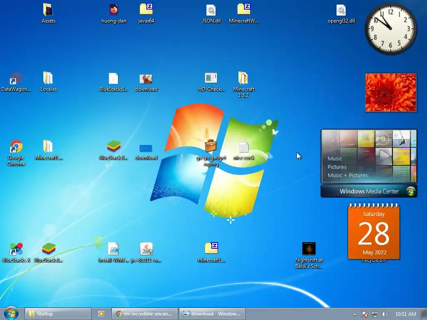Open the Windows Start menu orb

[11, 313]
